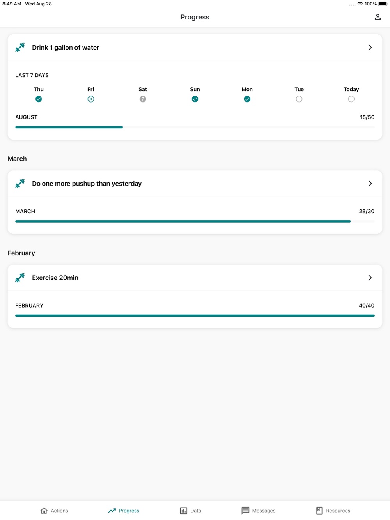Expand the Exercise 20min chevron arrow

click(x=370, y=278)
